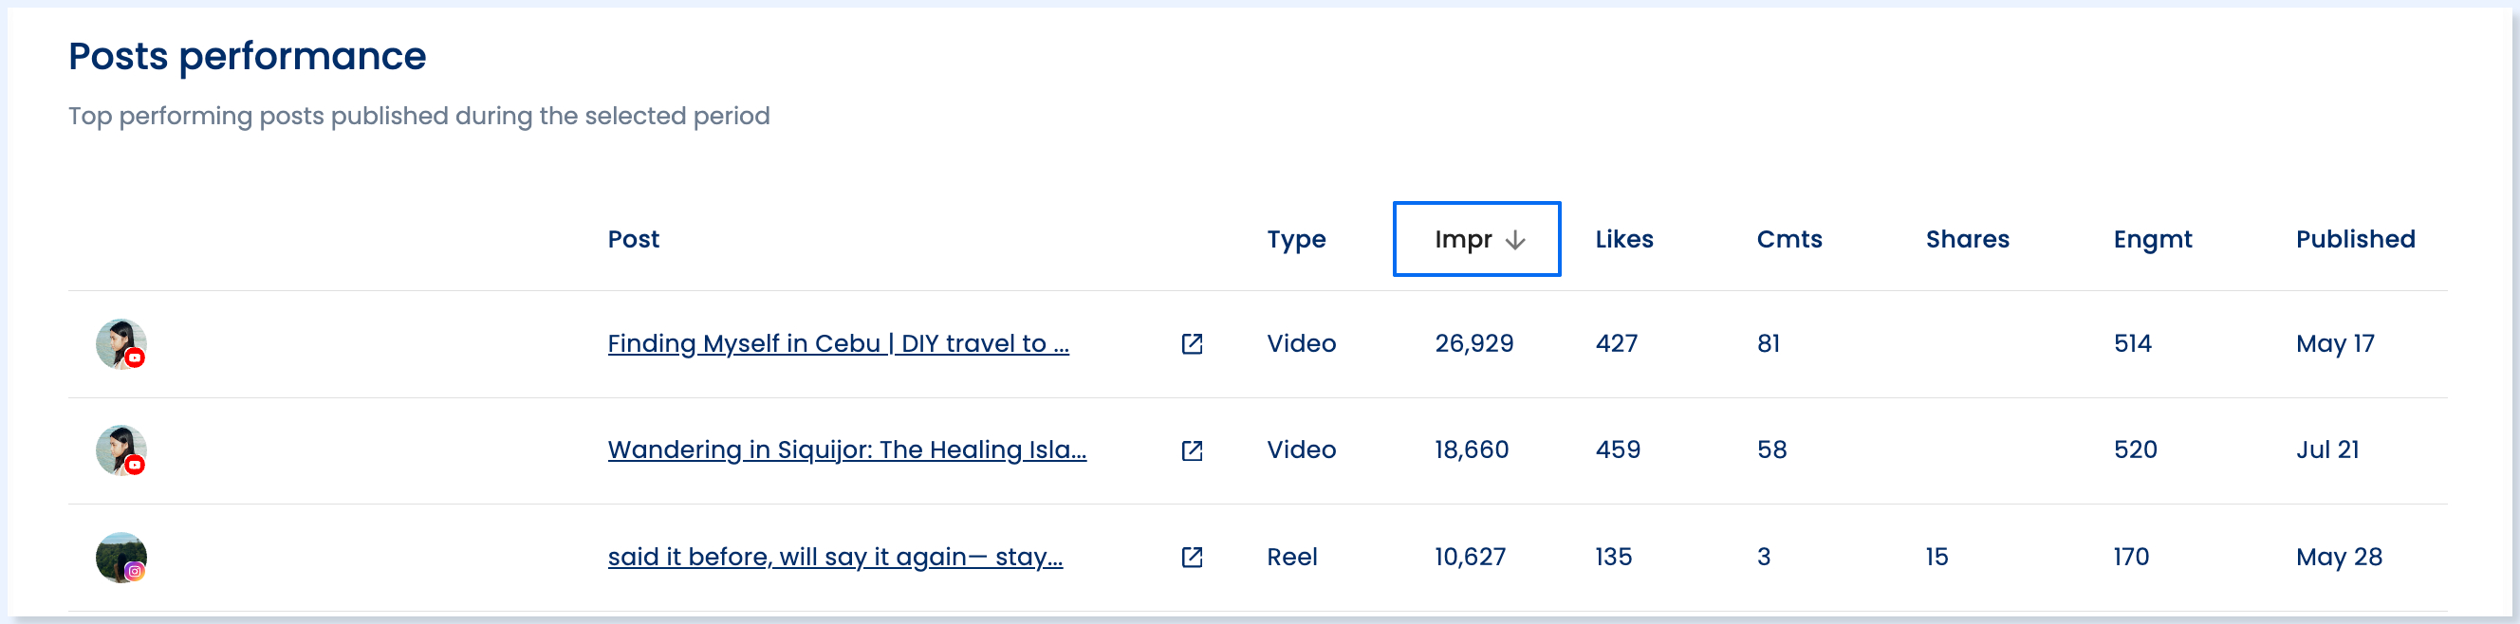This screenshot has height=624, width=2520.
Task: Open external link icon for Cebu video
Action: pyautogui.click(x=1192, y=344)
